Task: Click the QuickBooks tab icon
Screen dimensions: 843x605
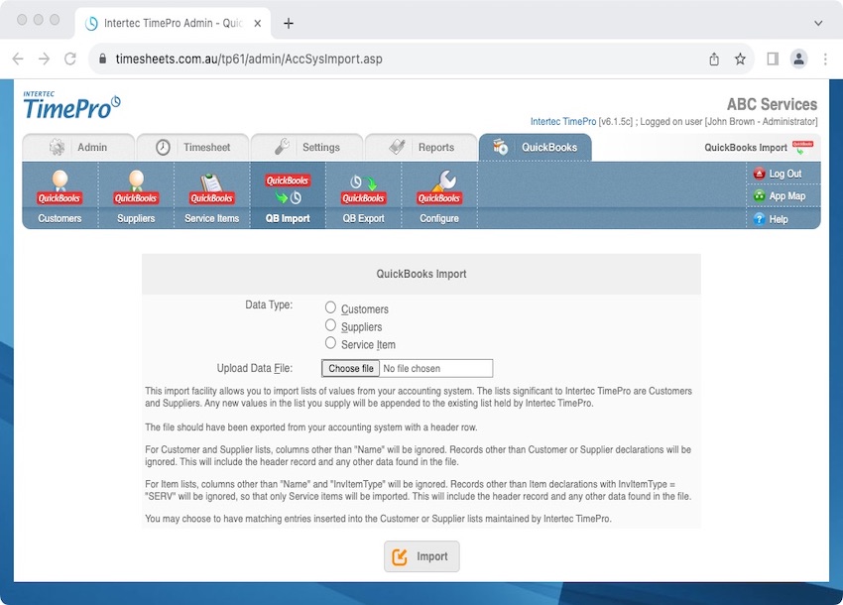Action: click(x=501, y=146)
